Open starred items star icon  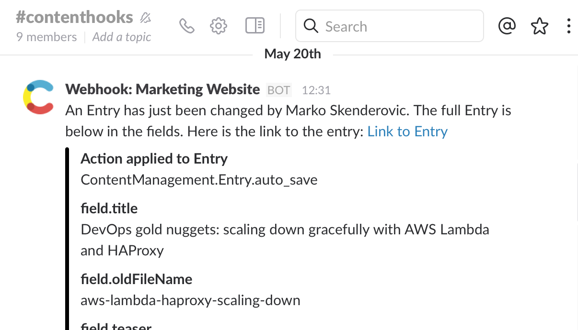(x=540, y=26)
